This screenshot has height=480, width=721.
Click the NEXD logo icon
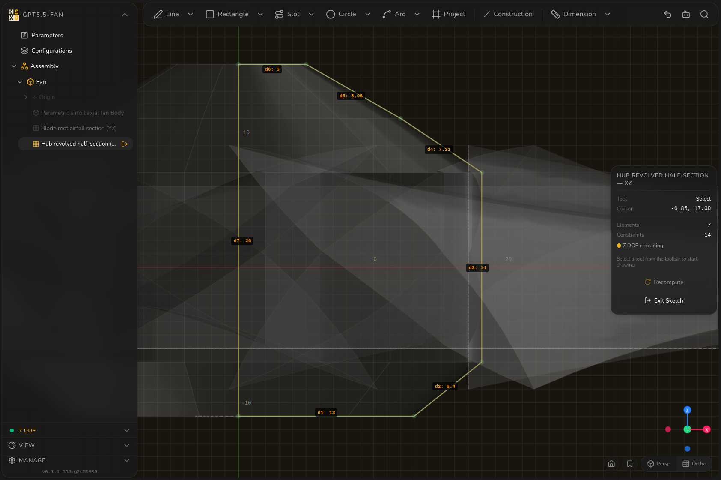click(14, 15)
